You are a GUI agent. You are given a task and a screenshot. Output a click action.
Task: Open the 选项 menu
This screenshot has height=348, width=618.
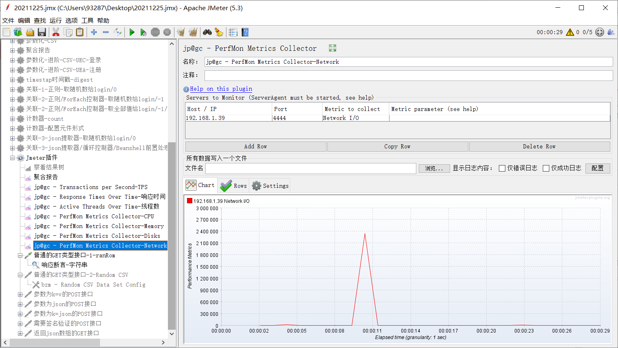click(x=72, y=20)
